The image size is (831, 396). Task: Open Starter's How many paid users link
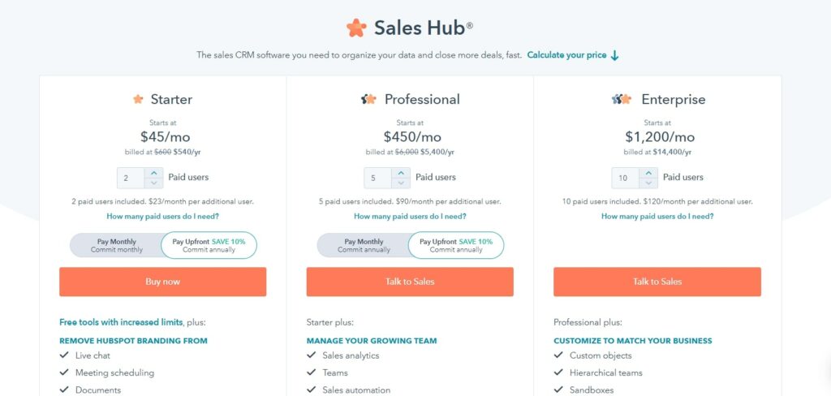[x=162, y=217]
